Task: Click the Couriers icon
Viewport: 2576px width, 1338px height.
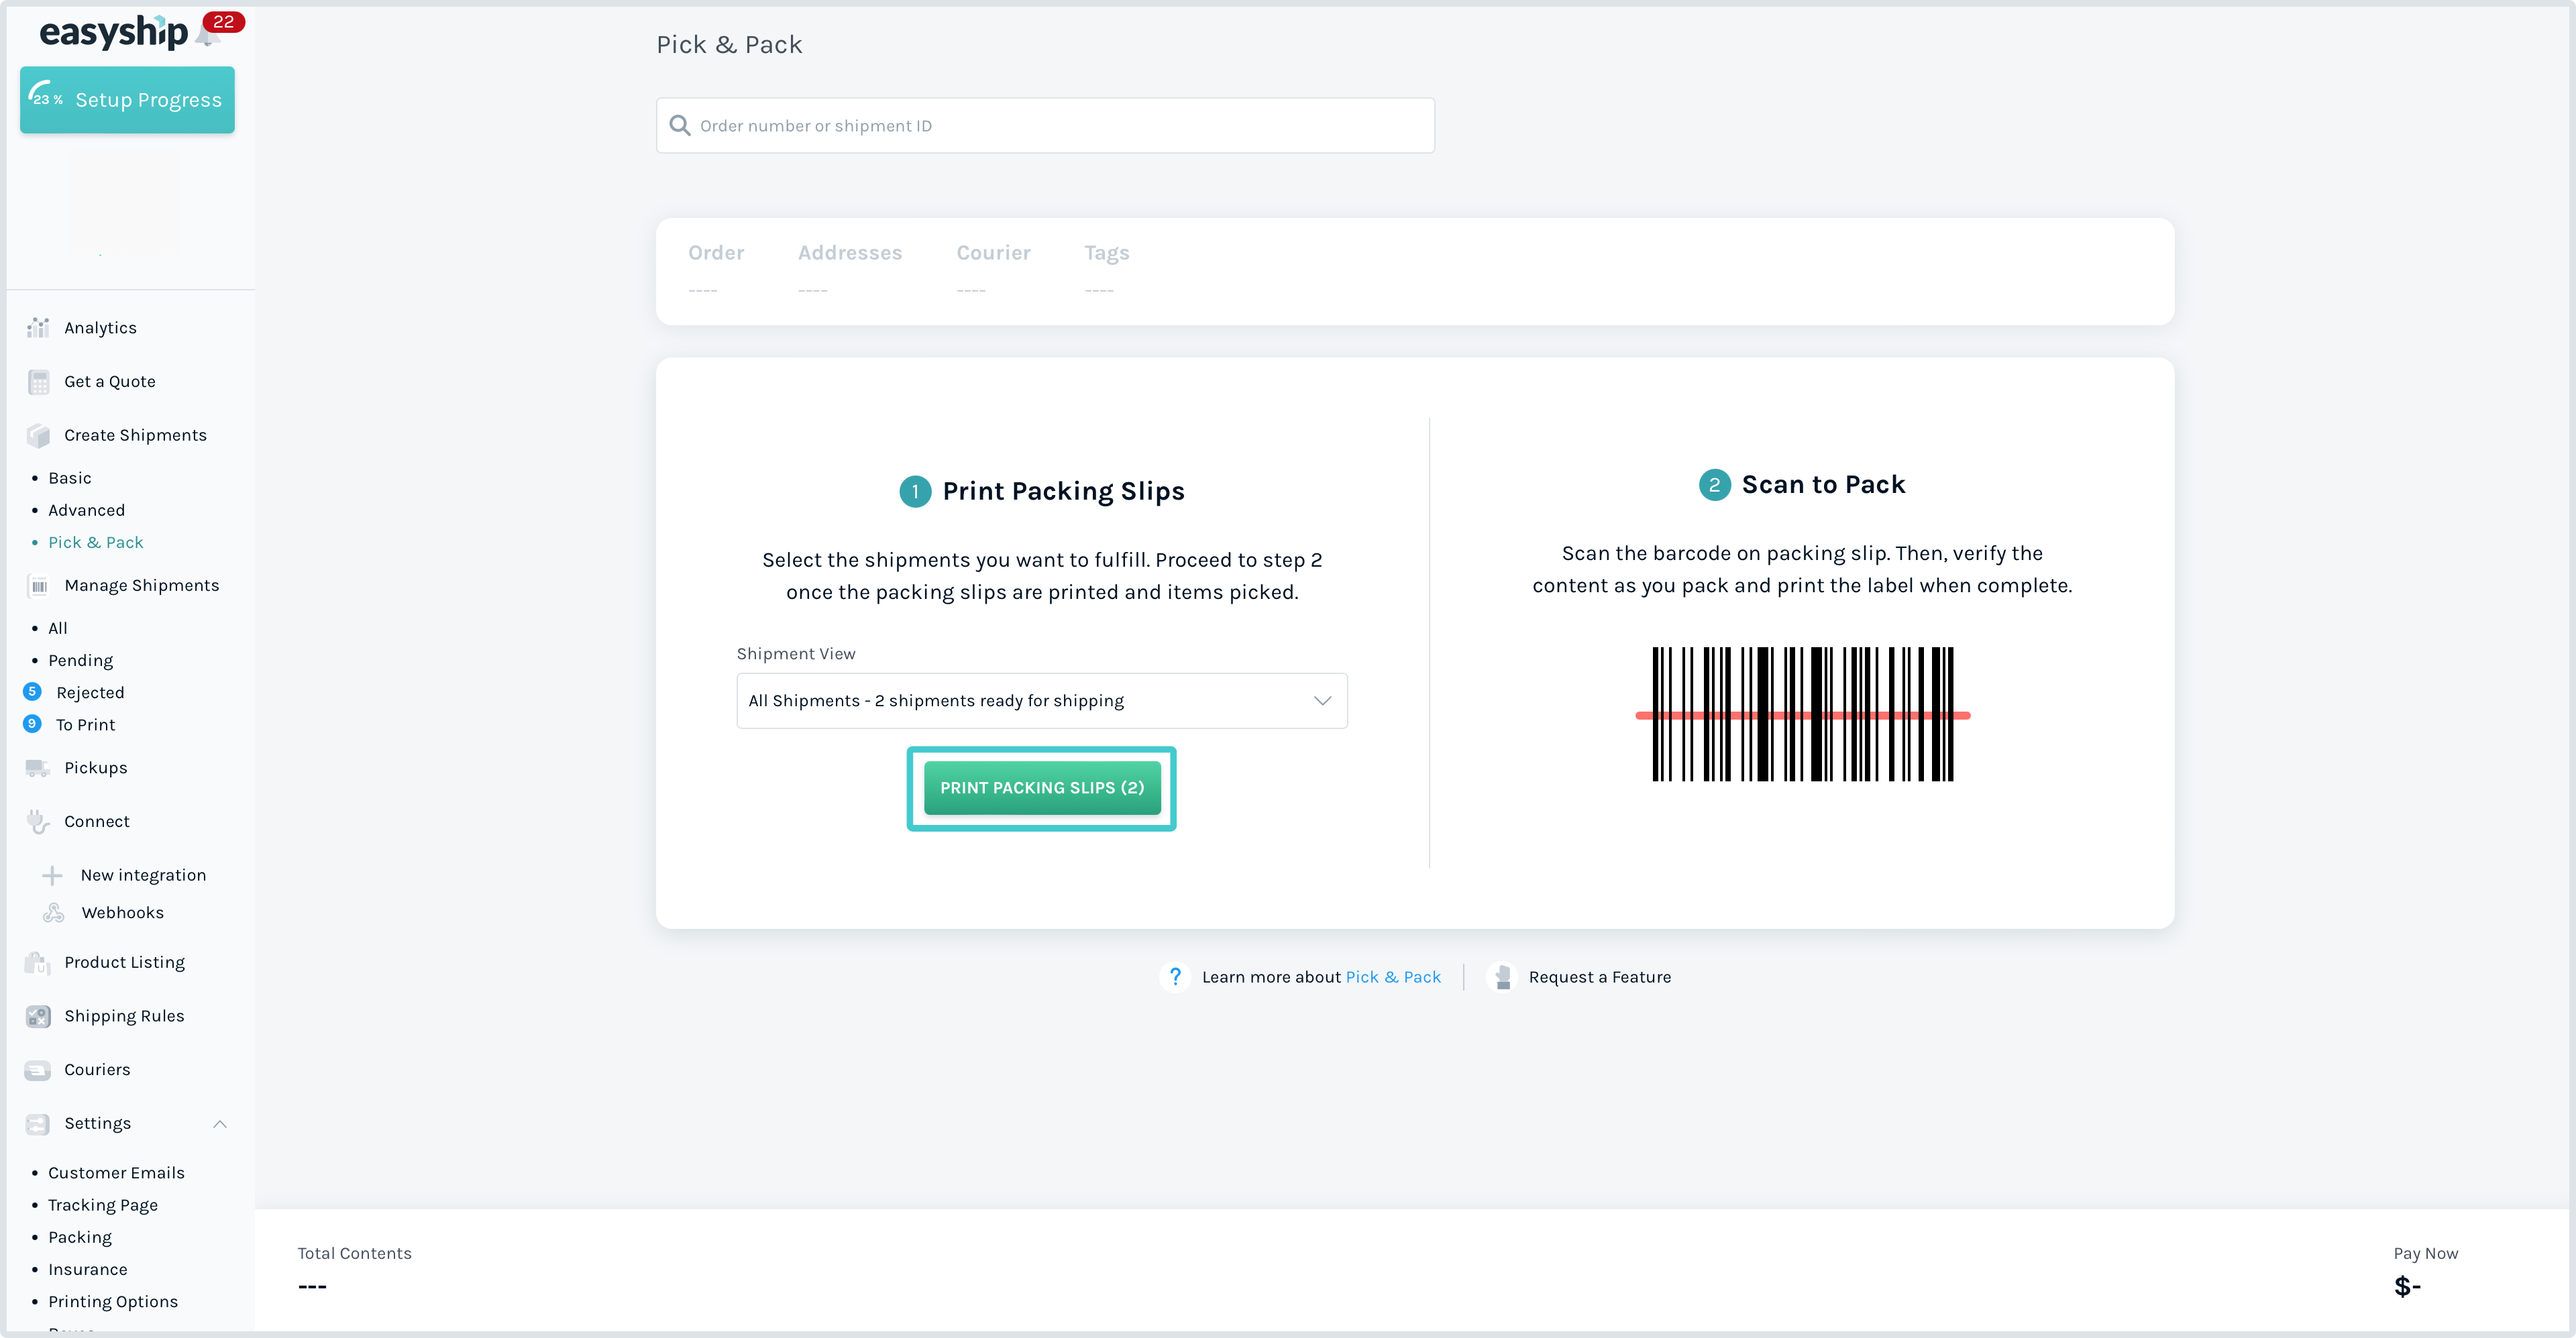Action: click(x=38, y=1070)
